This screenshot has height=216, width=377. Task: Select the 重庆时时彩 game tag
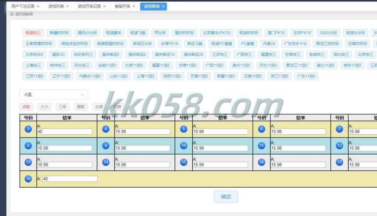coord(184,33)
